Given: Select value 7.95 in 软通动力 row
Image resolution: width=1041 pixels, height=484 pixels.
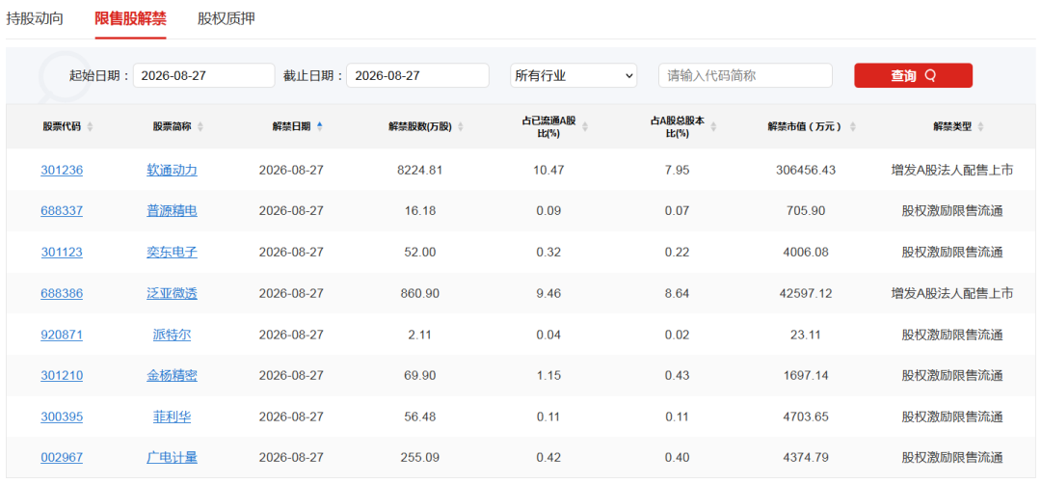Looking at the screenshot, I should (x=678, y=170).
